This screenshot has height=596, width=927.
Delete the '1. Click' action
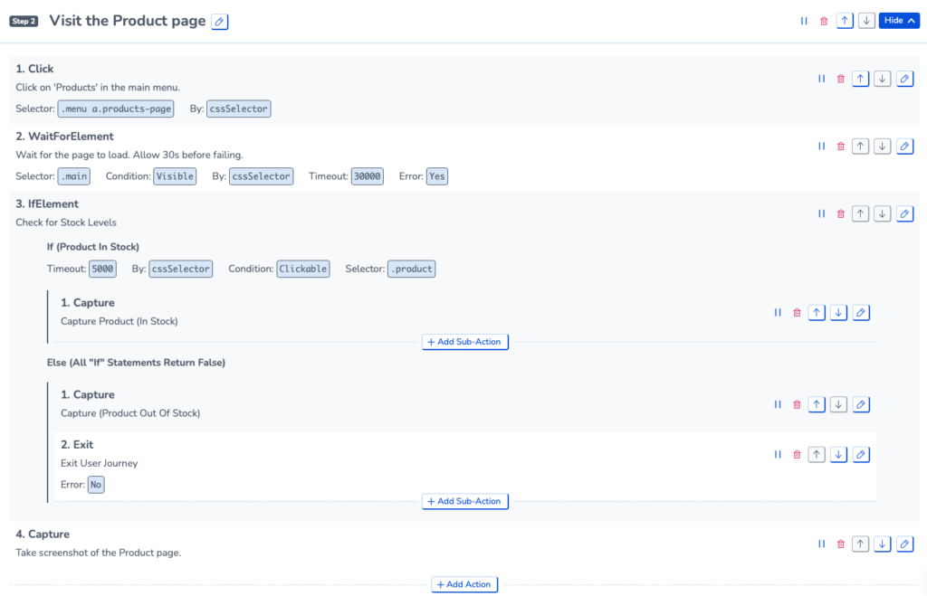click(x=841, y=79)
